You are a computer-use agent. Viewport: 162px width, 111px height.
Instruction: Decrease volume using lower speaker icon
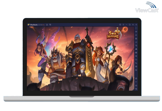click(x=136, y=35)
